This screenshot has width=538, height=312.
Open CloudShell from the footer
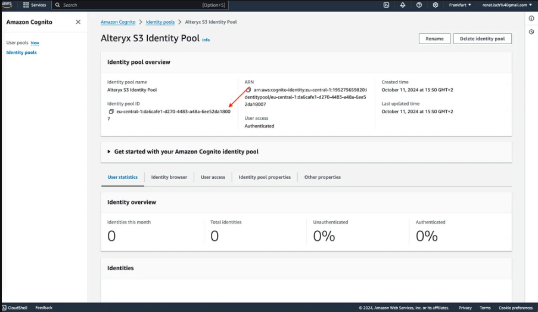14,308
